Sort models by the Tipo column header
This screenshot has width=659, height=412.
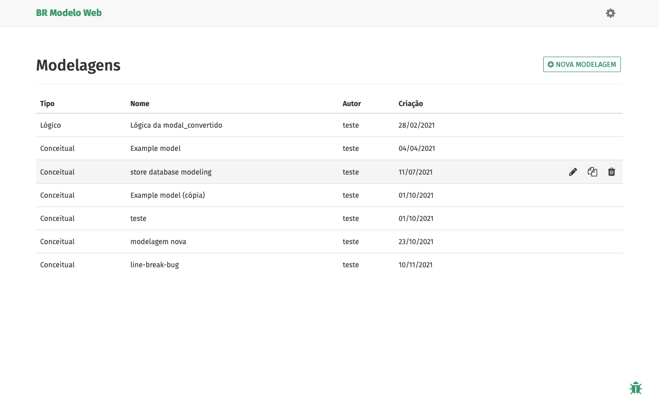click(x=47, y=104)
